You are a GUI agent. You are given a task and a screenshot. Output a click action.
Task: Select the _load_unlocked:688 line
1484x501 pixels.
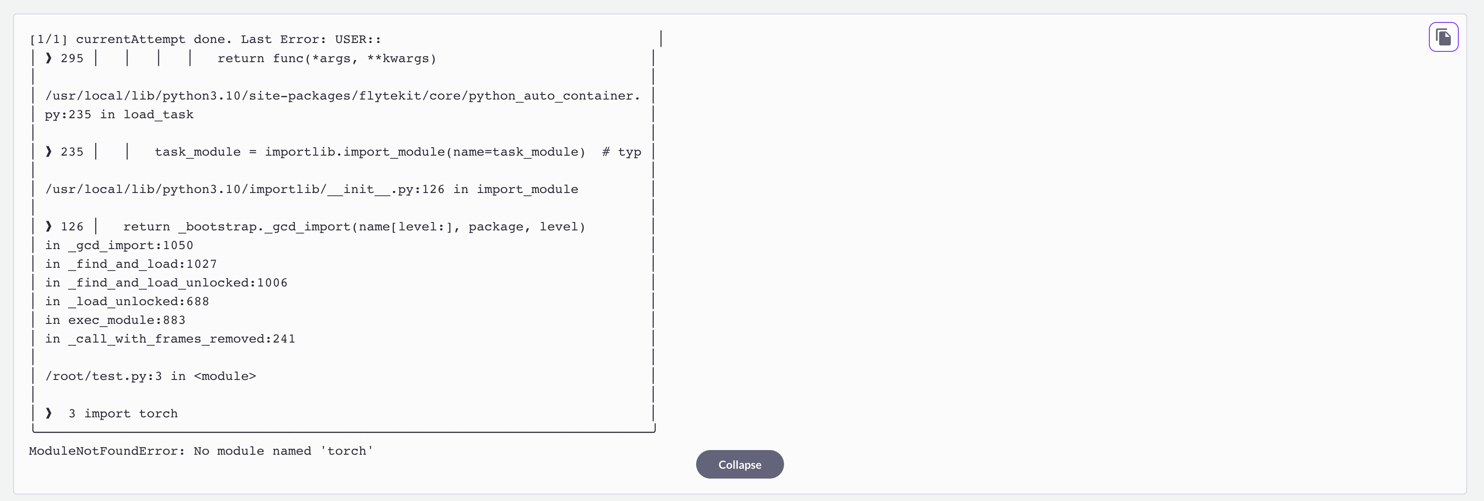coord(127,301)
